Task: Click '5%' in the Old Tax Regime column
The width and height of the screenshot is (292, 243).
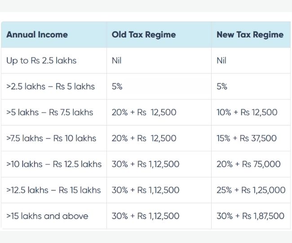Action: tap(117, 86)
